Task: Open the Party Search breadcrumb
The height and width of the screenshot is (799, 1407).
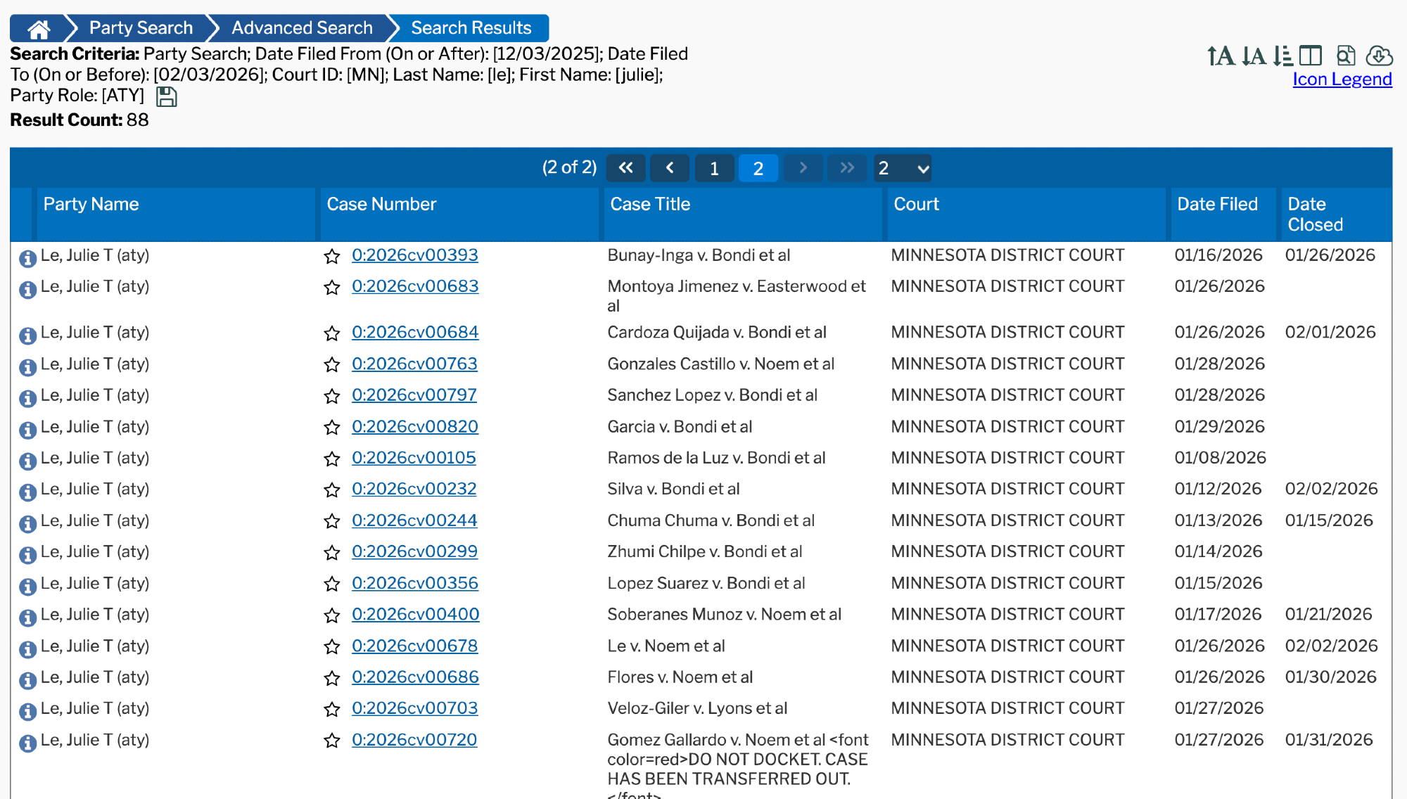Action: pos(141,28)
